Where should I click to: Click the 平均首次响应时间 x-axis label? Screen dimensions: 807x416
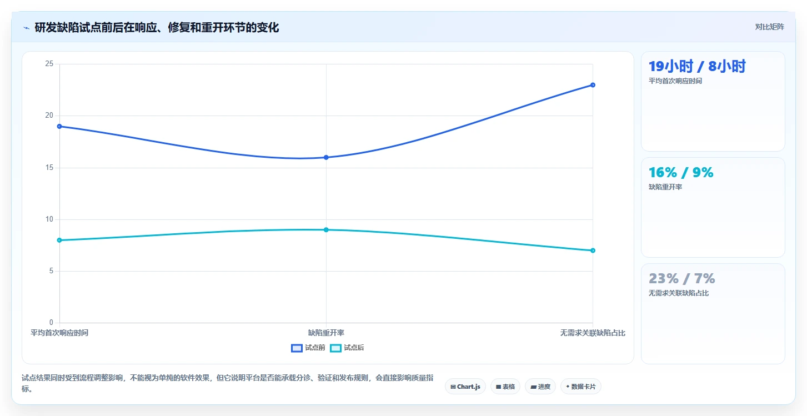click(x=59, y=333)
